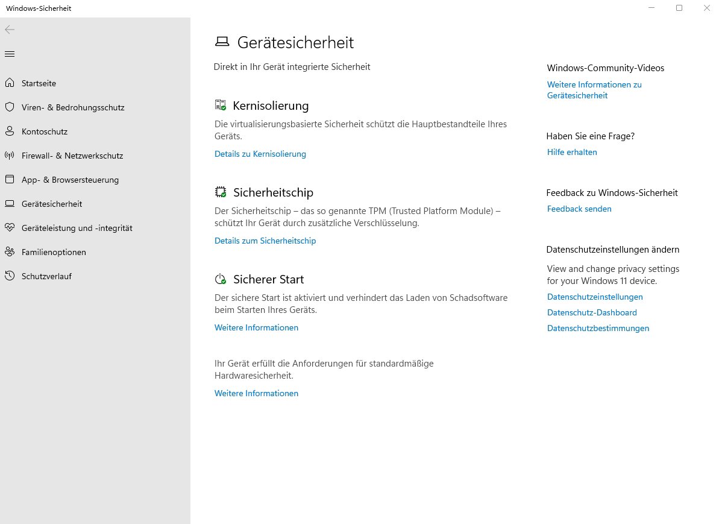Open the hamburger navigation menu
Viewport: 719px width, 524px height.
click(x=9, y=54)
